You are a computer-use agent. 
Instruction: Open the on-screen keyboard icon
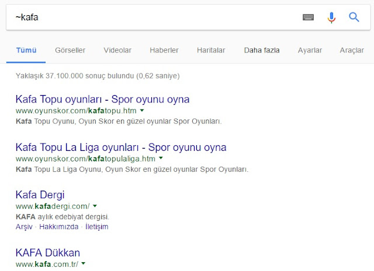(308, 17)
